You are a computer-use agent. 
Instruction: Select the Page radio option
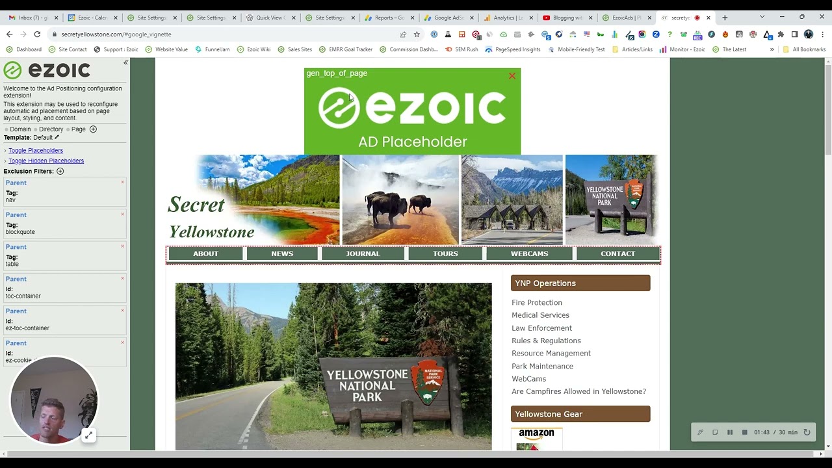(x=68, y=129)
